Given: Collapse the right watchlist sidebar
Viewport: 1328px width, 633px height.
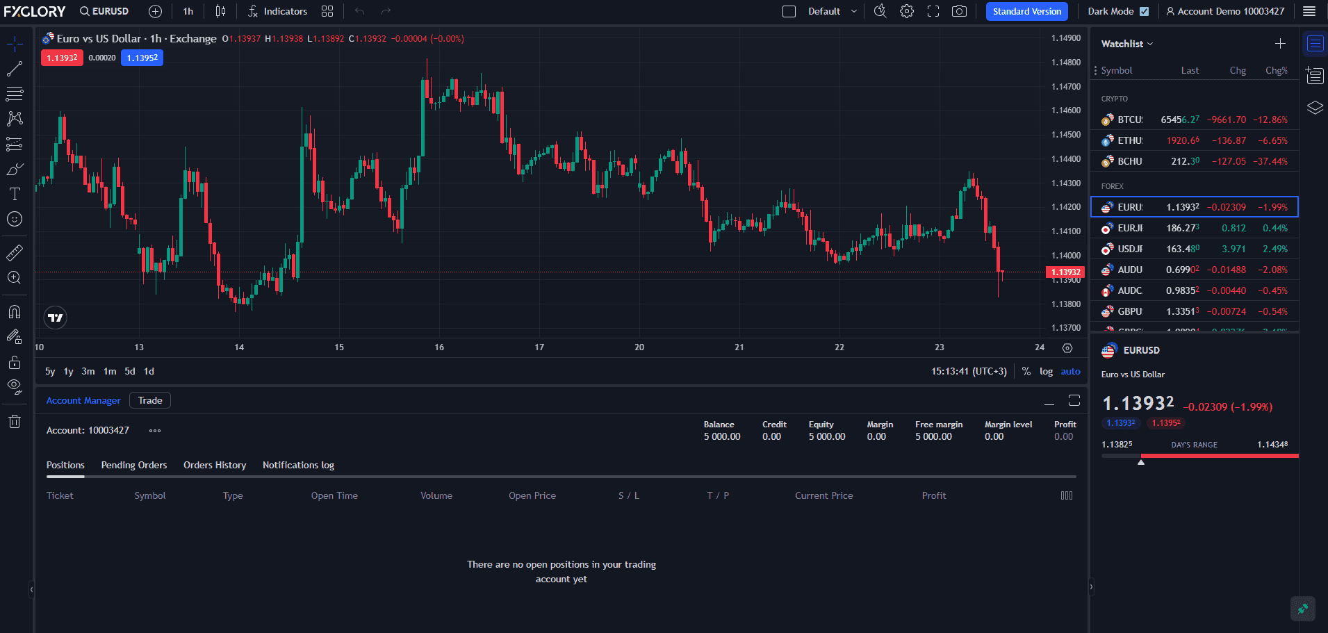Looking at the screenshot, I should 1091,587.
